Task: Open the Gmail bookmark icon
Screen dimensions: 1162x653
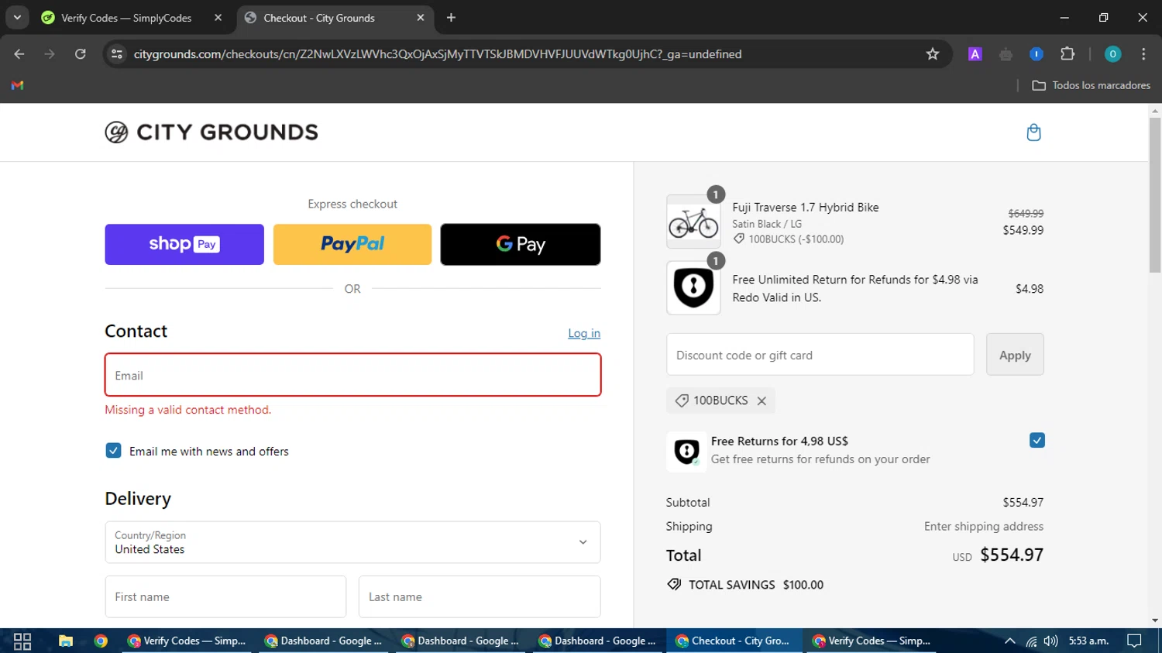Action: [x=17, y=85]
